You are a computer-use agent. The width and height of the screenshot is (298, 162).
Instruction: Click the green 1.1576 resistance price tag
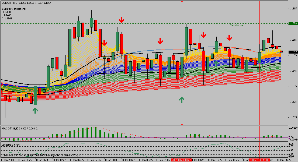pyautogui.click(x=293, y=23)
